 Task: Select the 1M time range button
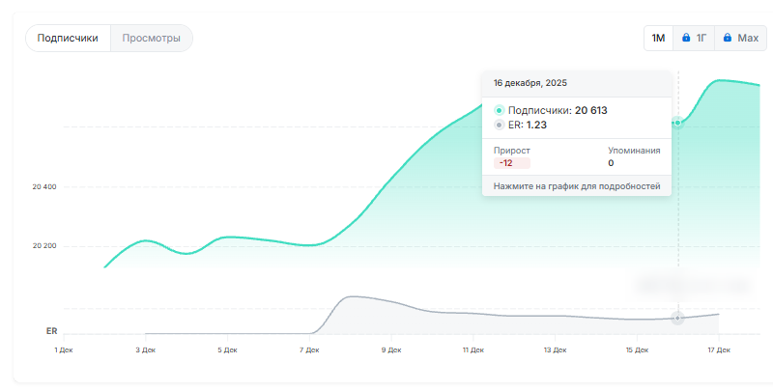click(x=658, y=39)
